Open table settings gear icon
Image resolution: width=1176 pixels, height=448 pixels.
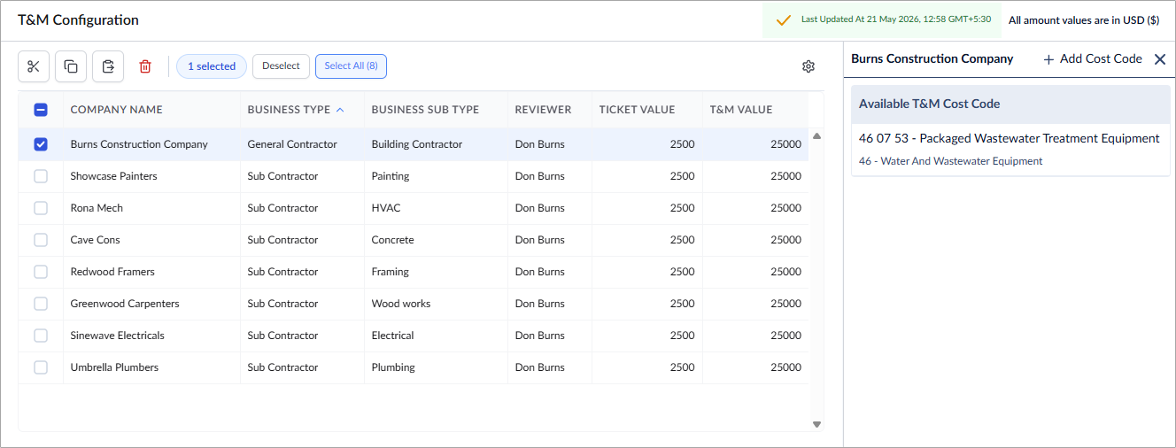click(808, 66)
